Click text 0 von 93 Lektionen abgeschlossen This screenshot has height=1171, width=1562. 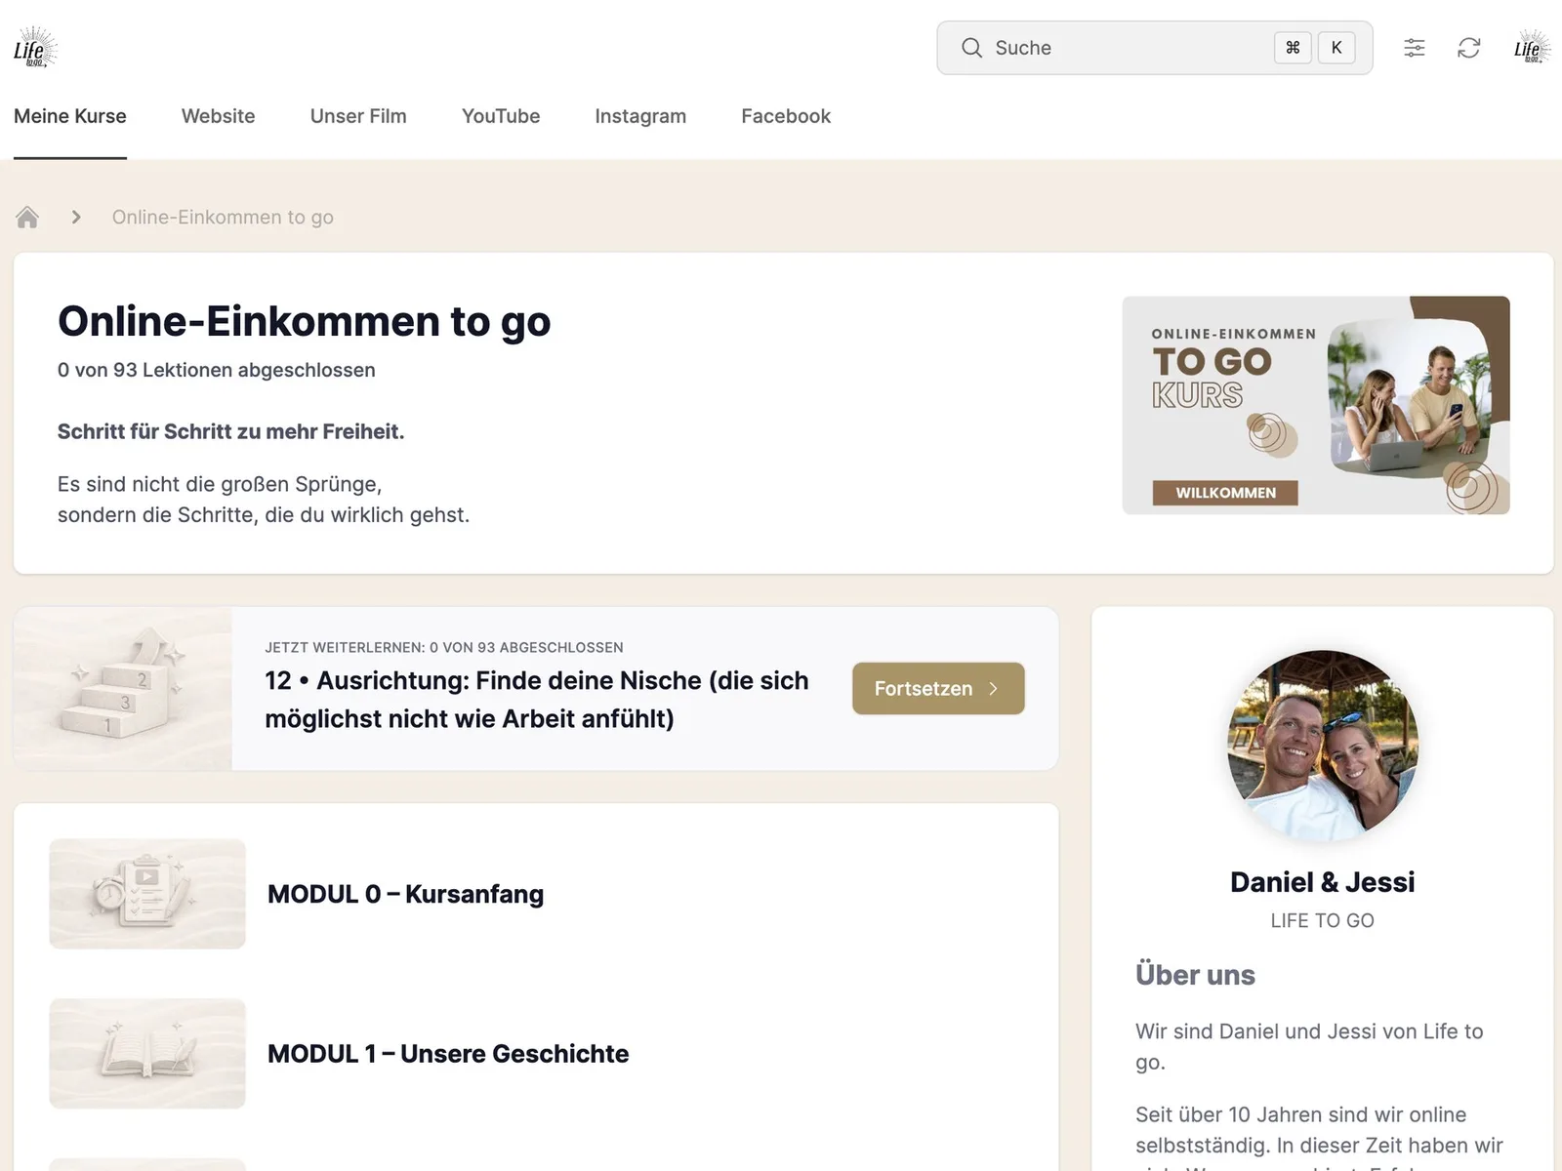217,370
